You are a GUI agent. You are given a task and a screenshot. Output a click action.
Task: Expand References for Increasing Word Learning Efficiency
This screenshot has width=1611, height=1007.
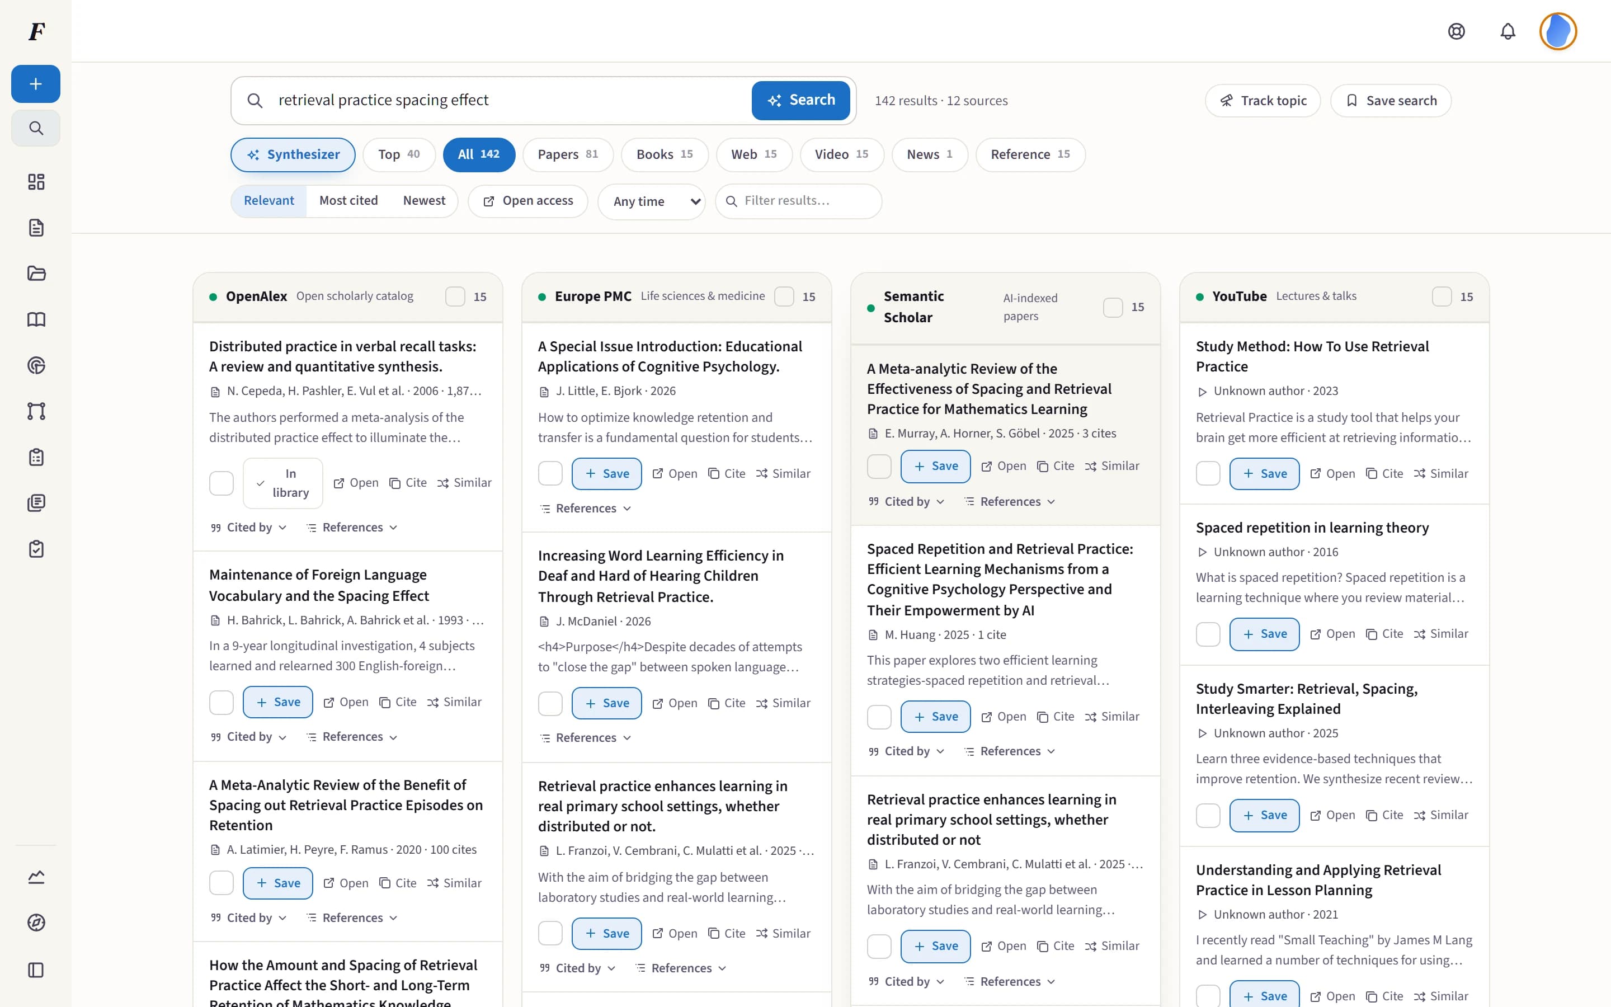(x=585, y=738)
